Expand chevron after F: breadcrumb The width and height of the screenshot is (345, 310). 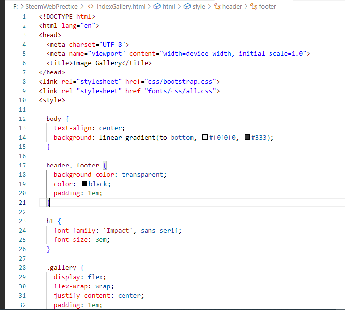click(x=22, y=6)
